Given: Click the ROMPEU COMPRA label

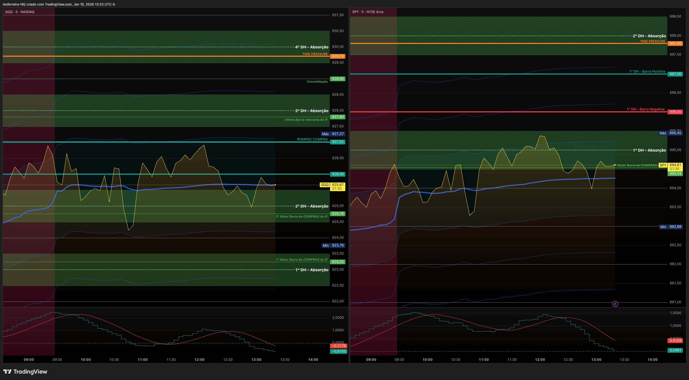Looking at the screenshot, I should pos(312,139).
